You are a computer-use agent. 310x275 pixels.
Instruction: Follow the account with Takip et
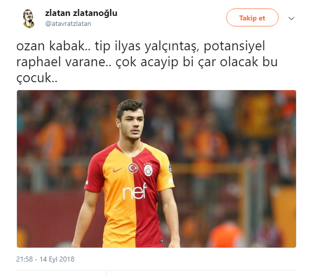pyautogui.click(x=252, y=17)
